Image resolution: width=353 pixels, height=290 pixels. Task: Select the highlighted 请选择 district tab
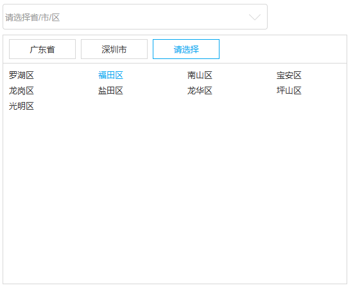pos(186,49)
